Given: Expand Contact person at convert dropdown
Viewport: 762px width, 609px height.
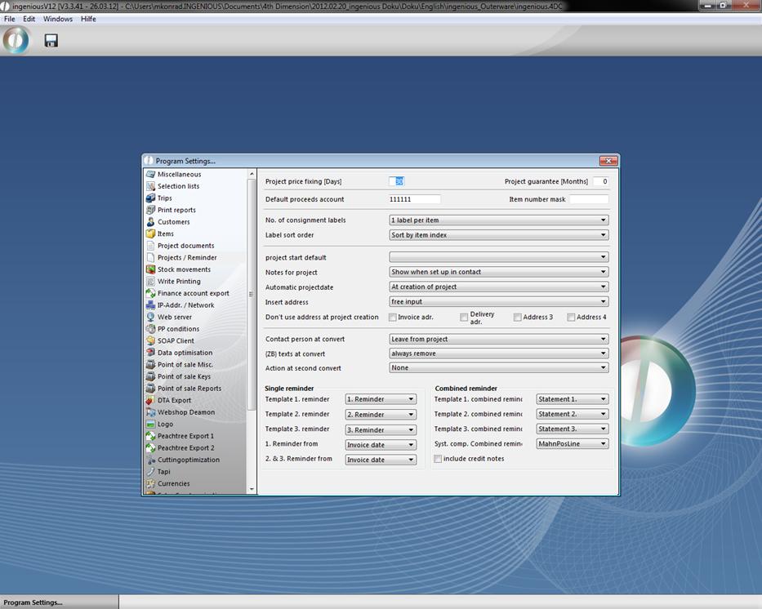Looking at the screenshot, I should pos(604,339).
